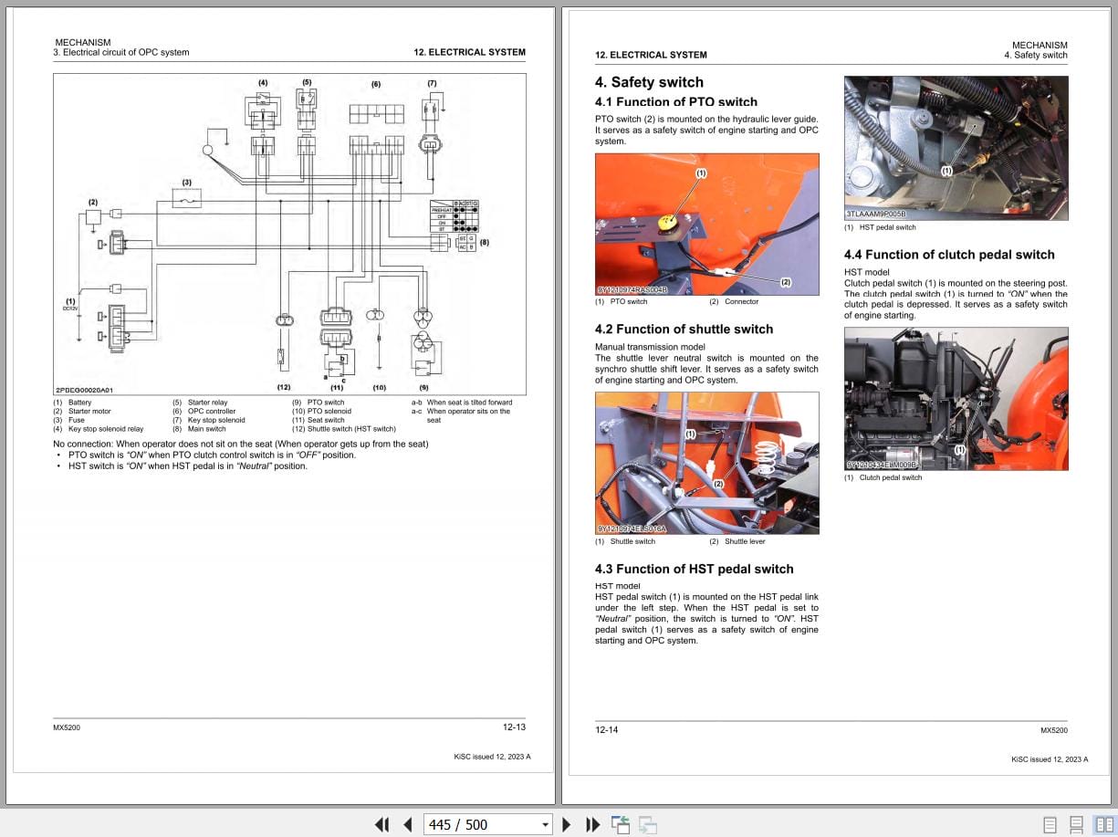Click the HST pedal switch photo

956,148
